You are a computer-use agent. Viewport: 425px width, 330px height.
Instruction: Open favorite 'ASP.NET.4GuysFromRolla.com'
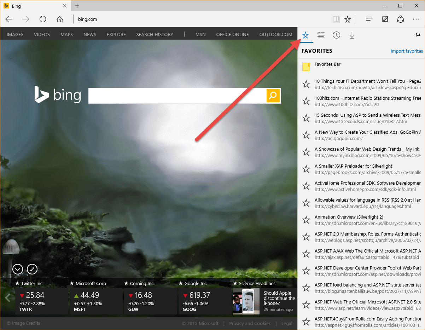point(361,322)
